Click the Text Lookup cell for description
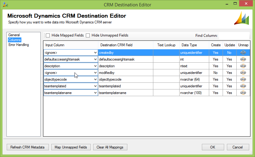 click(166, 66)
